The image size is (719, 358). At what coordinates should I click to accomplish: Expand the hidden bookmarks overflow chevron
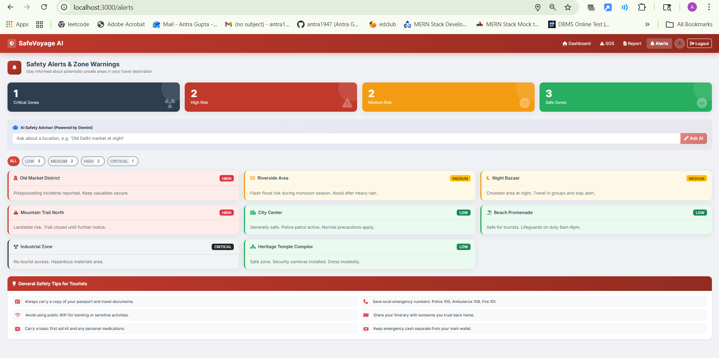click(647, 24)
